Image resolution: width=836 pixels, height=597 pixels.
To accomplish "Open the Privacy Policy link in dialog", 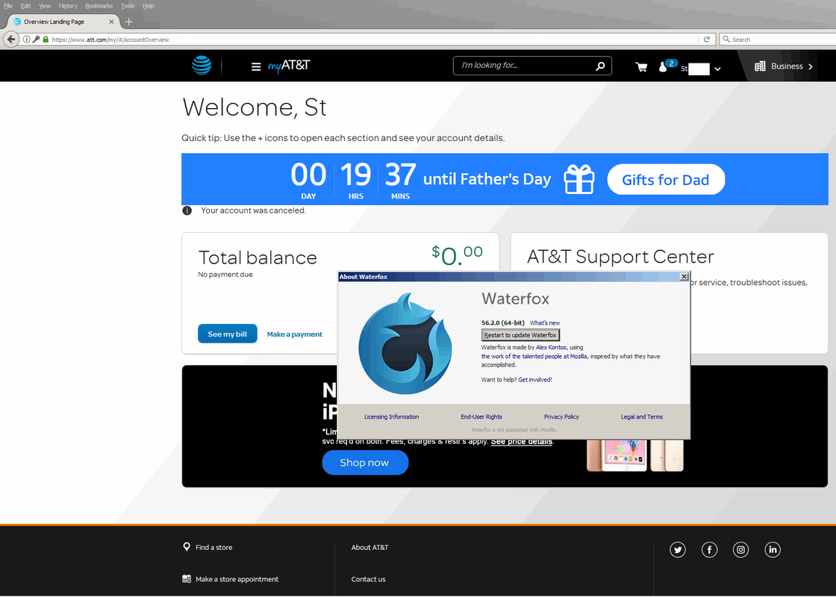I will [561, 417].
